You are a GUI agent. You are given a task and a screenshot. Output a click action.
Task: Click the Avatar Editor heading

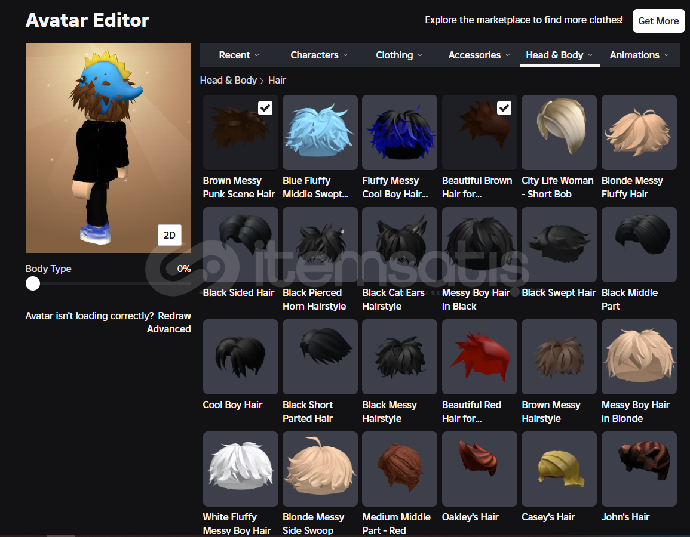pos(88,20)
